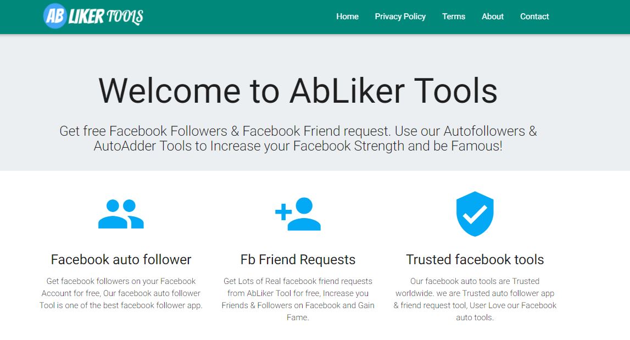The height and width of the screenshot is (340, 630).
Task: Open the Terms navigation link
Action: [x=453, y=16]
